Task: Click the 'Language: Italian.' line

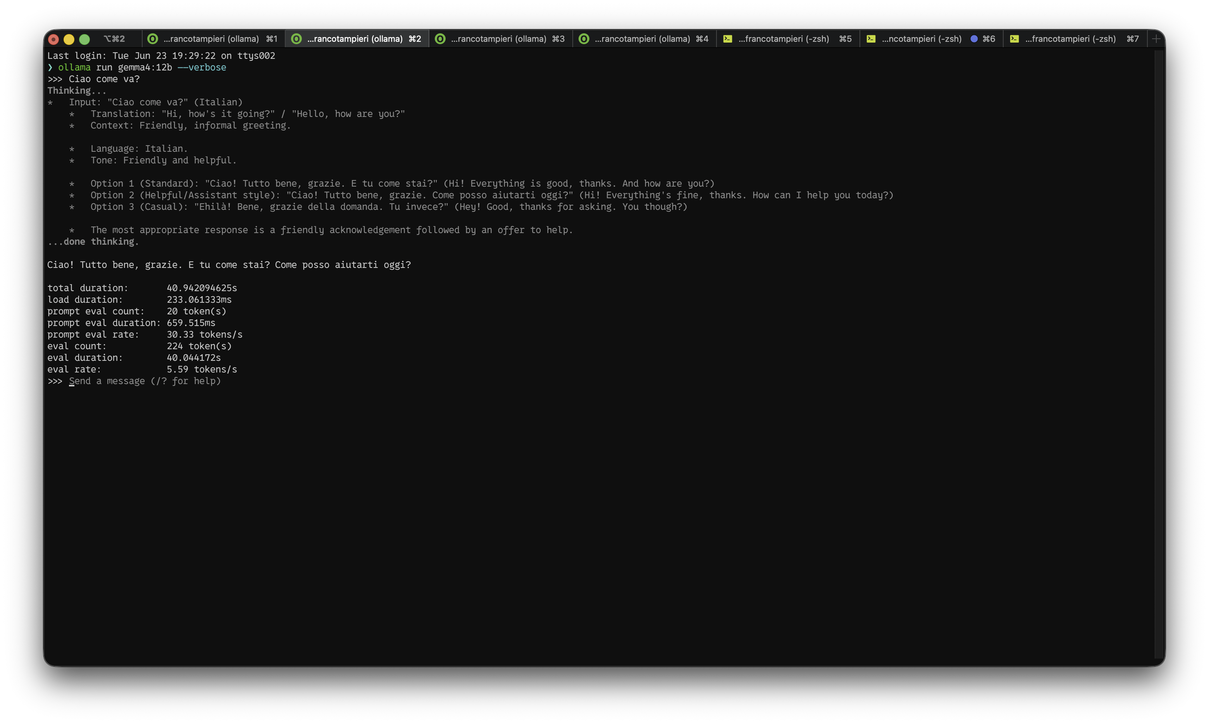Action: click(128, 149)
